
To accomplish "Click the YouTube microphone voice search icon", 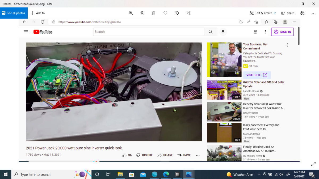I will (223, 32).
